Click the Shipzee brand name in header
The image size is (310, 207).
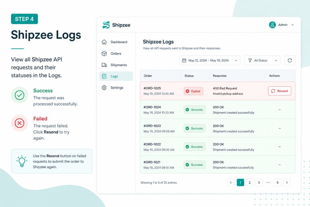coord(121,25)
